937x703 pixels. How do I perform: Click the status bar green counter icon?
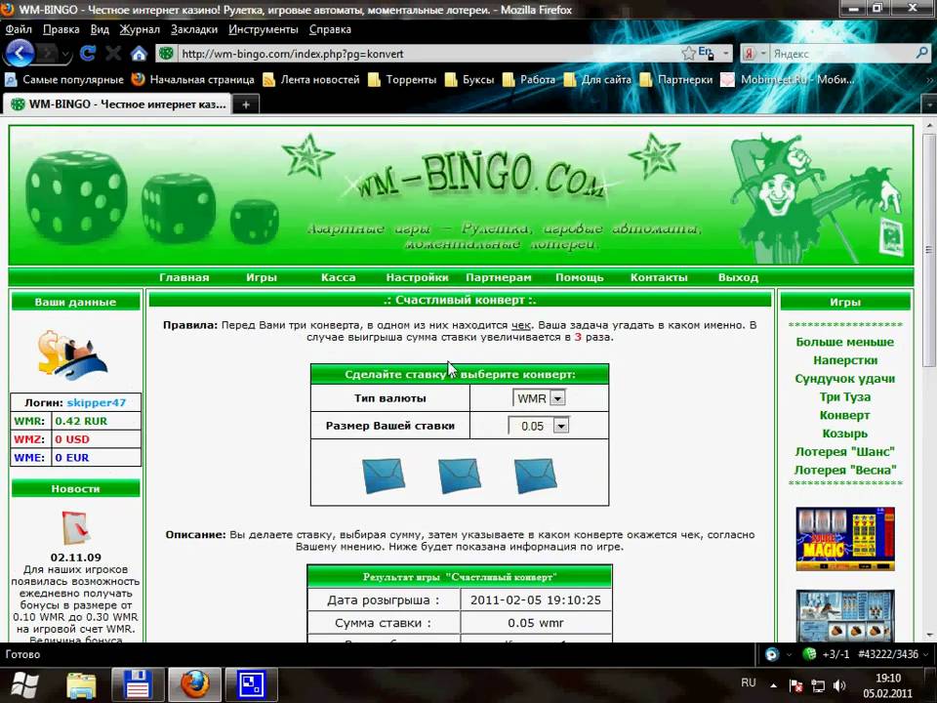[809, 654]
